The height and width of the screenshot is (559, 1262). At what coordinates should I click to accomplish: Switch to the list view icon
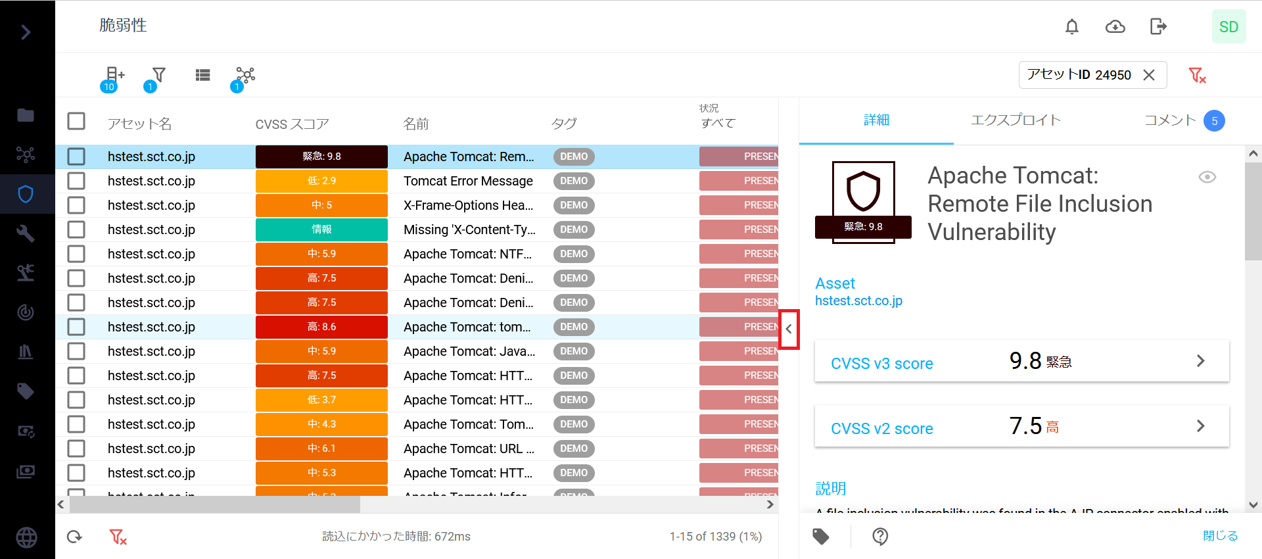202,76
